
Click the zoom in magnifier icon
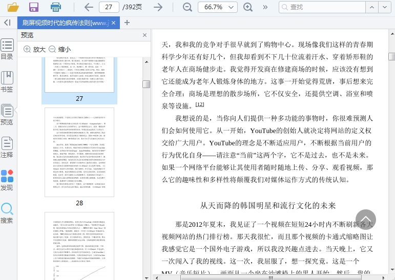248,7
